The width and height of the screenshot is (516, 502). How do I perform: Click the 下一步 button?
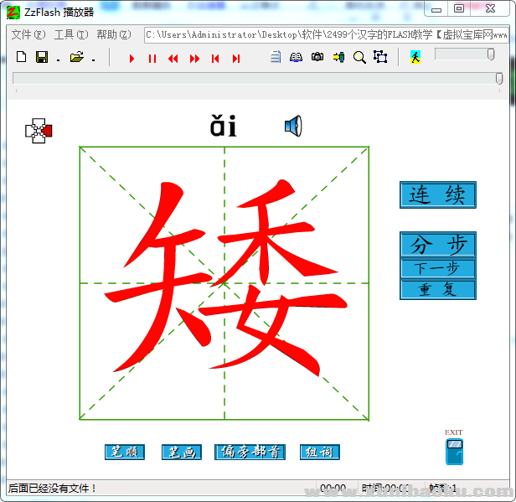click(x=437, y=269)
